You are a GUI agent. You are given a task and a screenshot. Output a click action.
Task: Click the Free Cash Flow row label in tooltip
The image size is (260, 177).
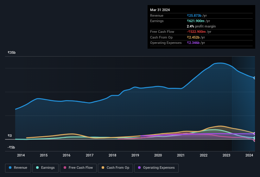click(162, 32)
